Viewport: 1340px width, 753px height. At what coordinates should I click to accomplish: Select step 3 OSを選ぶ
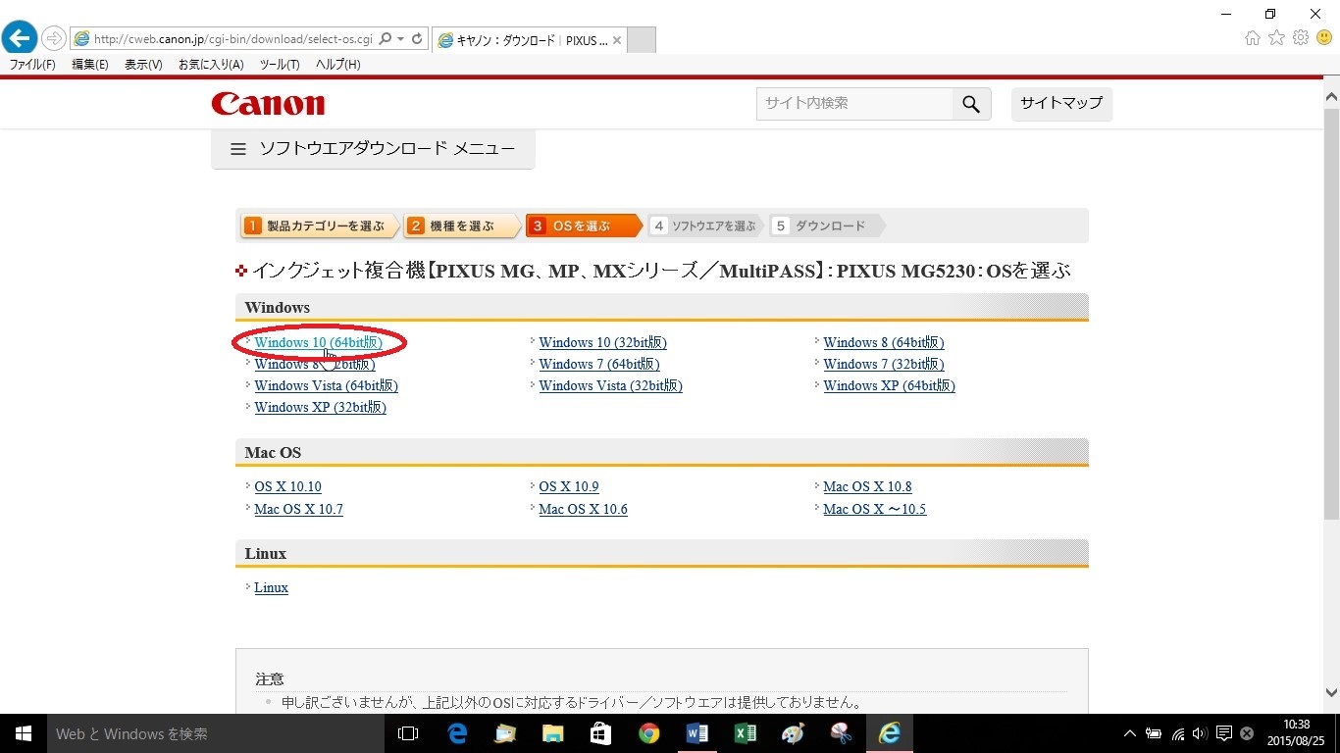point(582,226)
